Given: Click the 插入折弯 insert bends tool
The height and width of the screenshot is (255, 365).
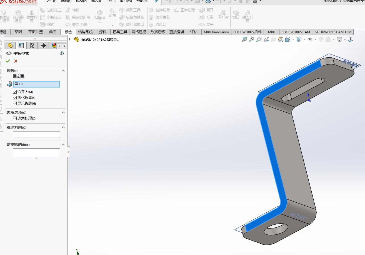Looking at the screenshot, I should pyautogui.click(x=247, y=16).
